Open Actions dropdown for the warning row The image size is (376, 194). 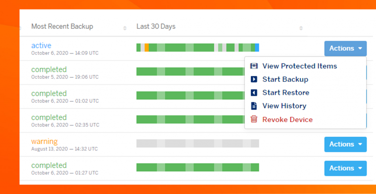pyautogui.click(x=345, y=144)
